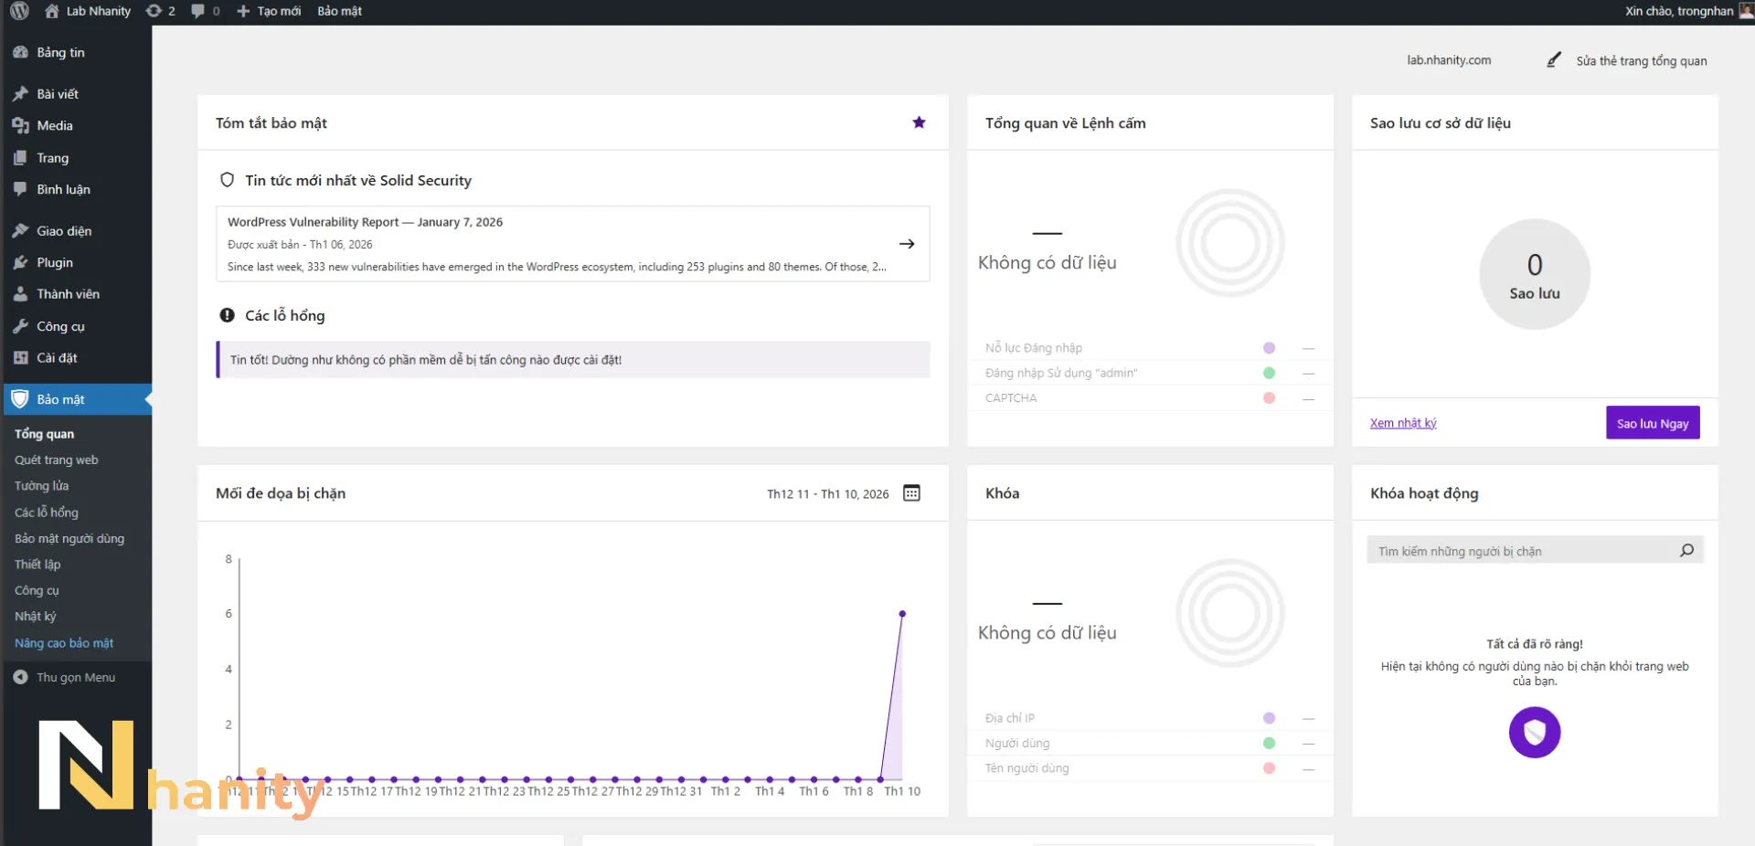Click the purple dot next to Nỗ lực Đăng nhập

(1269, 348)
